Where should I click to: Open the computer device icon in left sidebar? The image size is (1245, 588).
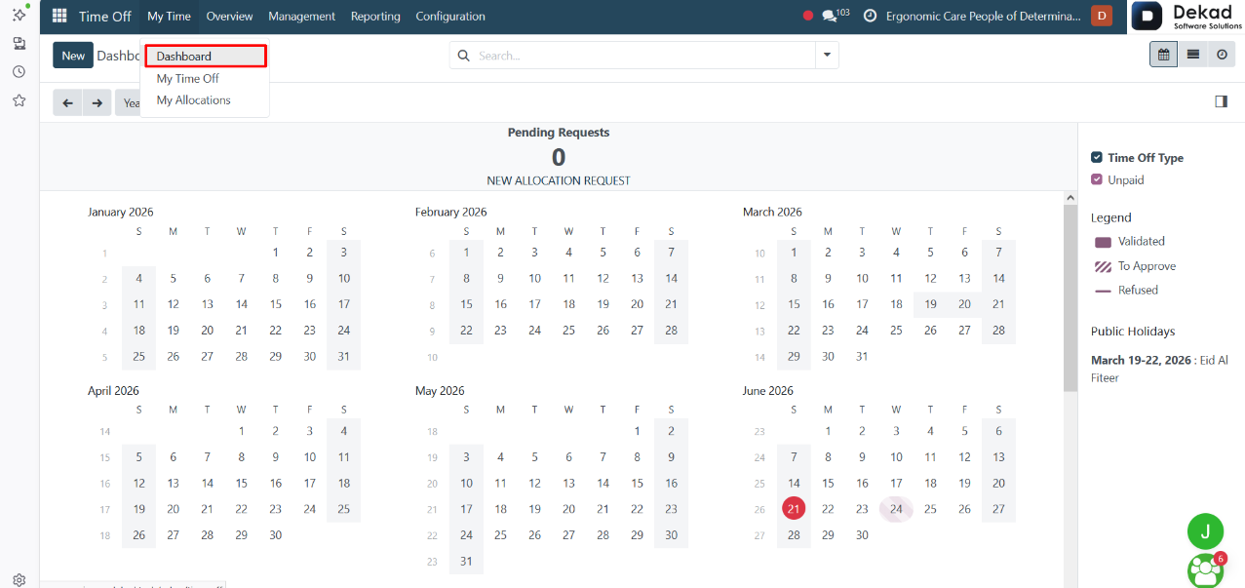(19, 44)
